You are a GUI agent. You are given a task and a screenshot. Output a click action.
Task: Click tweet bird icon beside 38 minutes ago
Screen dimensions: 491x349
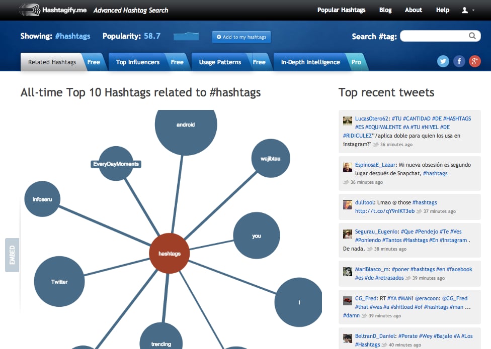click(369, 249)
